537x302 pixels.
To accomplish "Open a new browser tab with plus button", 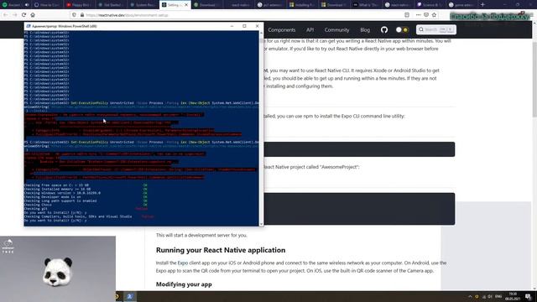I will (482, 5).
